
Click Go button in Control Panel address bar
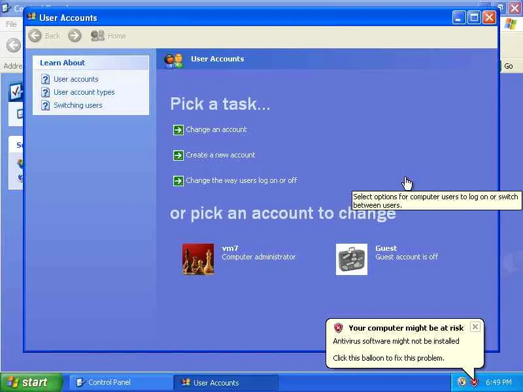(509, 66)
